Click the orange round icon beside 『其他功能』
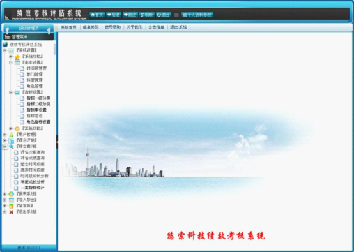Viewport: 354px width, 252px height. pyautogui.click(x=17, y=129)
